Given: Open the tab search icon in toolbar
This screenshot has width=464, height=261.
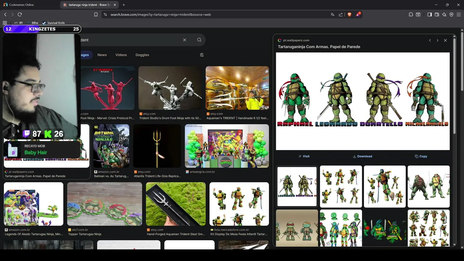Looking at the screenshot, I should coord(418,14).
